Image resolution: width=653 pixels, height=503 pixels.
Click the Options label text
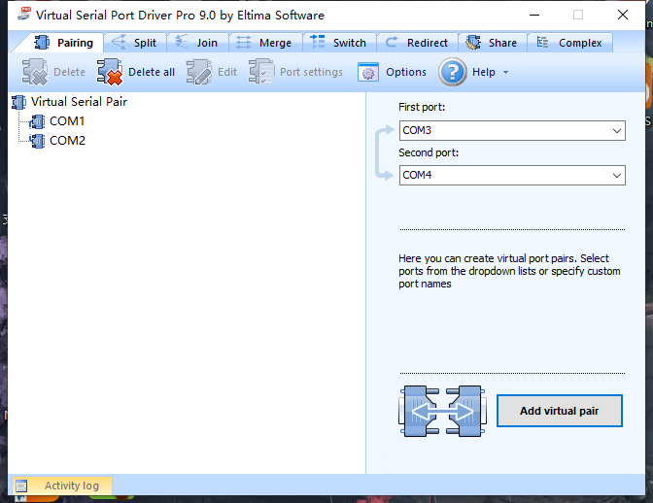(406, 72)
